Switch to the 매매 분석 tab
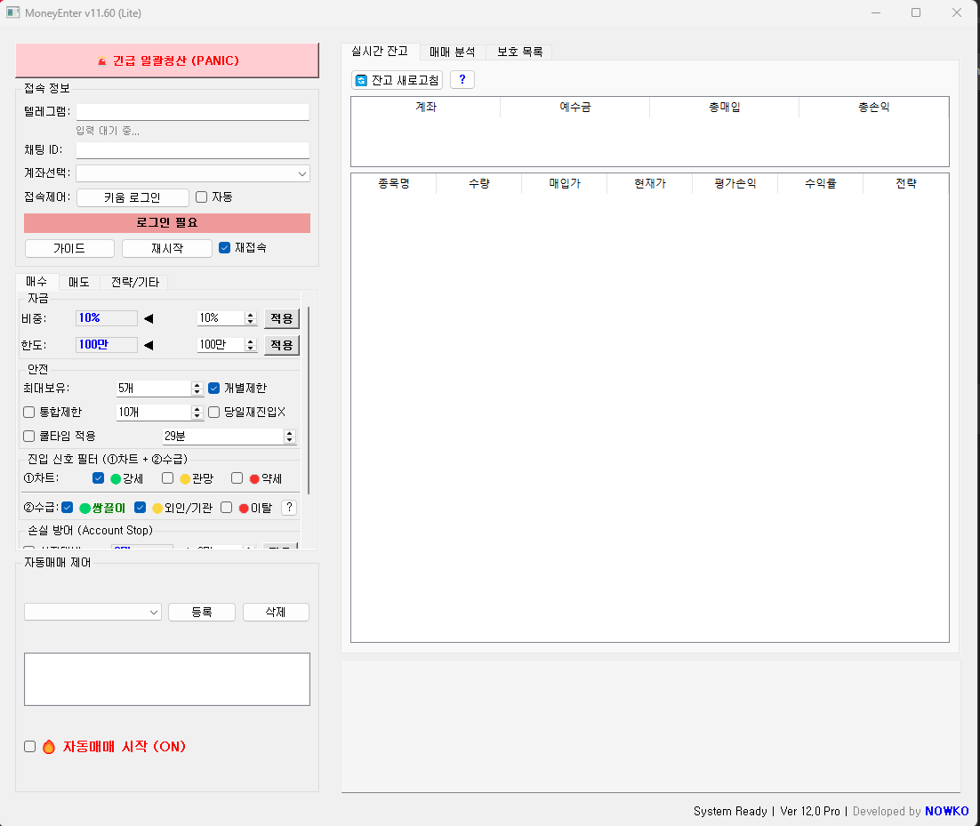The image size is (980, 826). pos(452,52)
